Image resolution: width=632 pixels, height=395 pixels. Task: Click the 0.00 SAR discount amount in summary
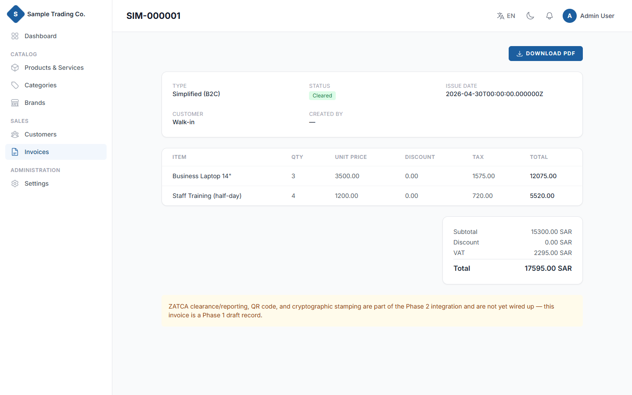[558, 242]
